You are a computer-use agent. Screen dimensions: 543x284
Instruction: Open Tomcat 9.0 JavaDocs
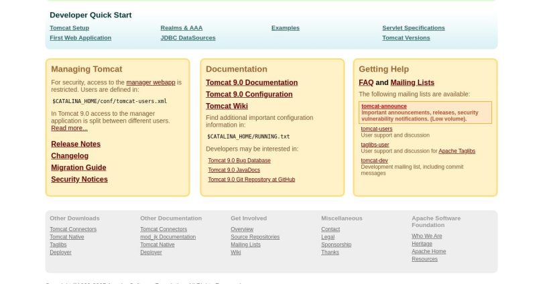pyautogui.click(x=234, y=170)
